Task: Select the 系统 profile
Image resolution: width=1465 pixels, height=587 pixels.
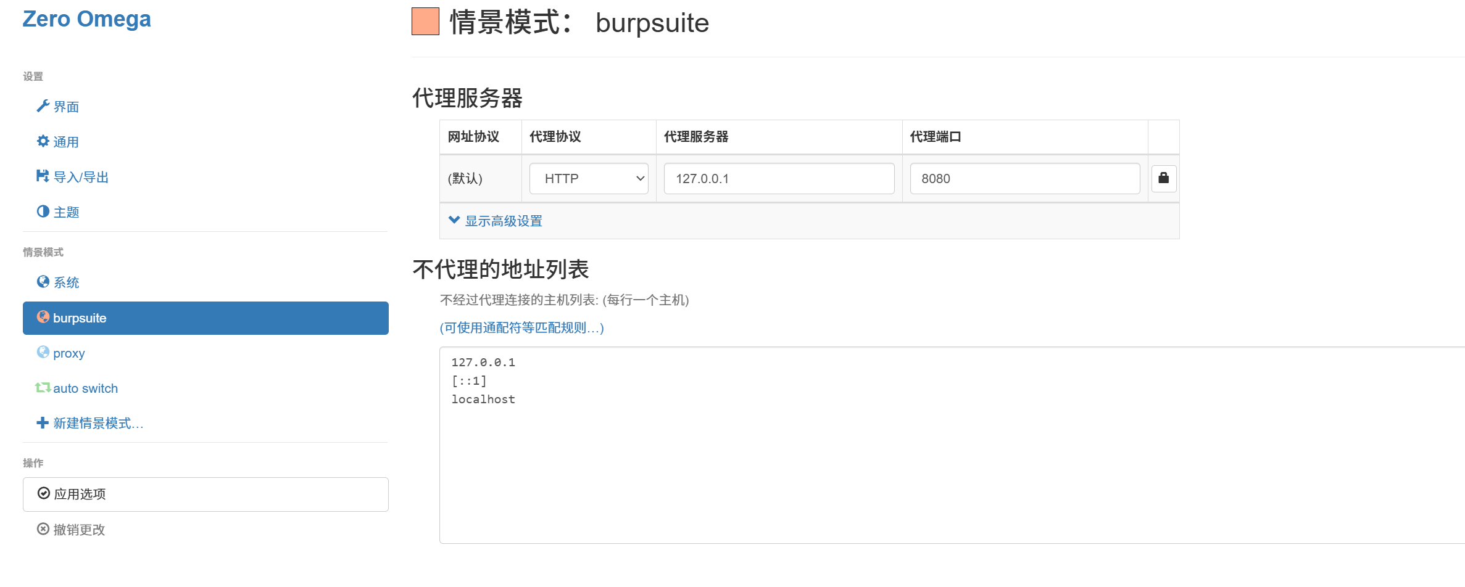Action: (x=205, y=282)
